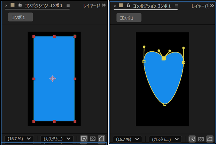This screenshot has width=216, height=145.
Task: Click the コンポ 1 breadcrumb button on left
Action: click(20, 17)
